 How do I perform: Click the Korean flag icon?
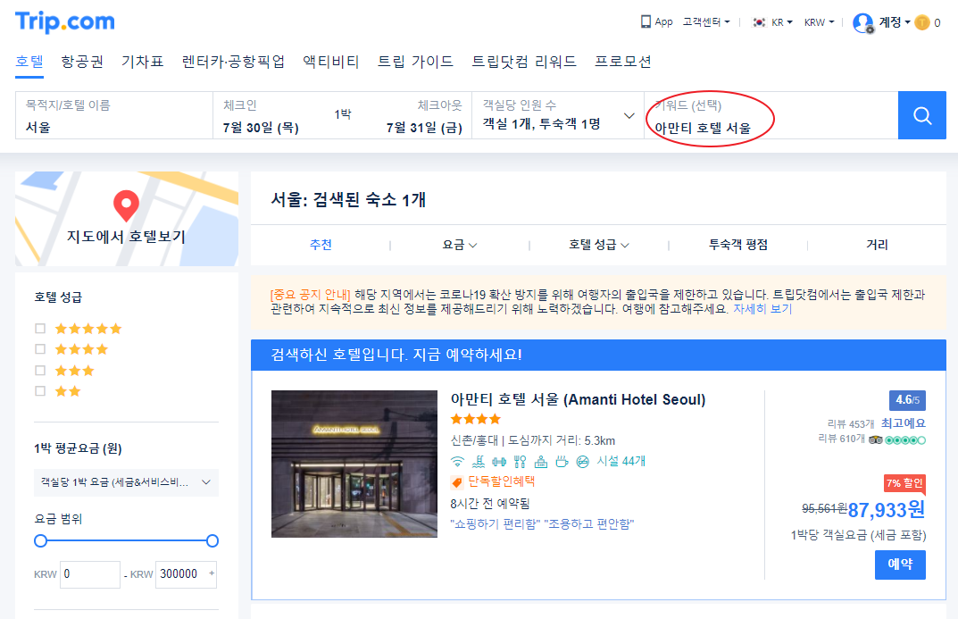(759, 22)
